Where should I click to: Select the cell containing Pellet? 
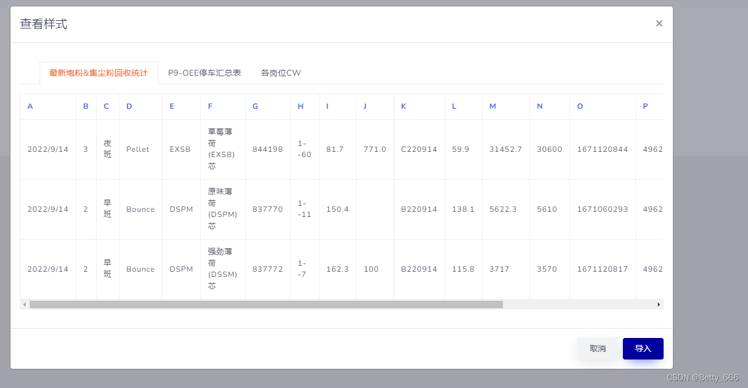point(137,149)
